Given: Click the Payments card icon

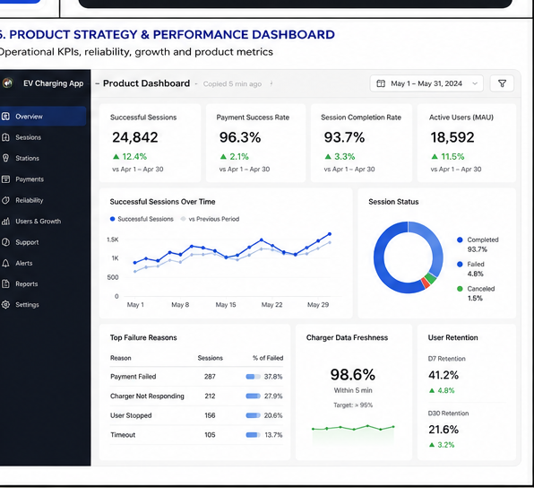Looking at the screenshot, I should click(5, 179).
